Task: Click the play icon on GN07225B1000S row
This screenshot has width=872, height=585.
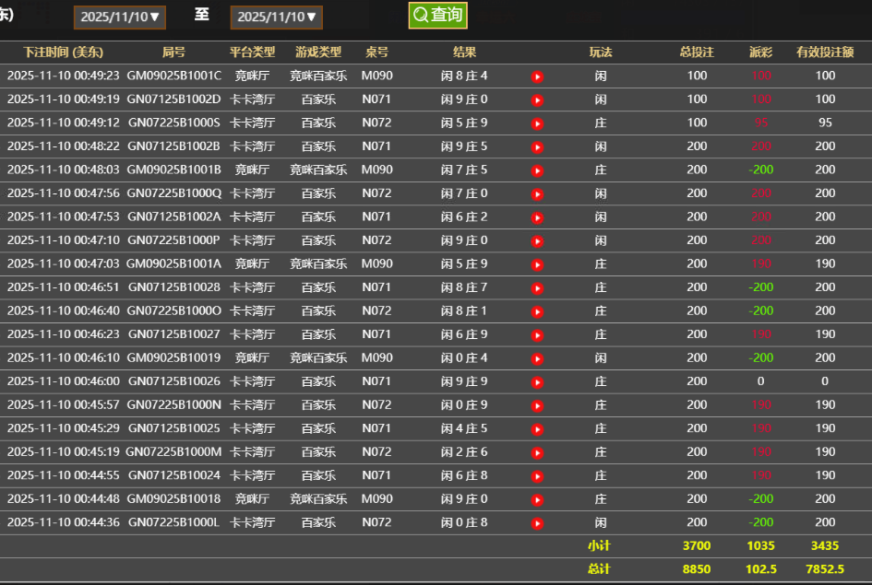Action: (537, 123)
